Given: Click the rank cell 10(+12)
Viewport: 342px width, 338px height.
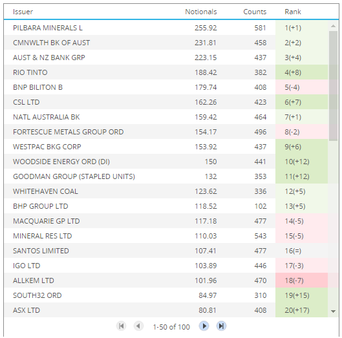Looking at the screenshot, I should [302, 162].
